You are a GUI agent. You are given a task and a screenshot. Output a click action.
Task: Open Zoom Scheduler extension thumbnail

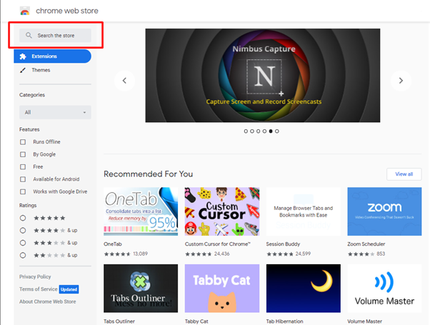click(x=384, y=211)
